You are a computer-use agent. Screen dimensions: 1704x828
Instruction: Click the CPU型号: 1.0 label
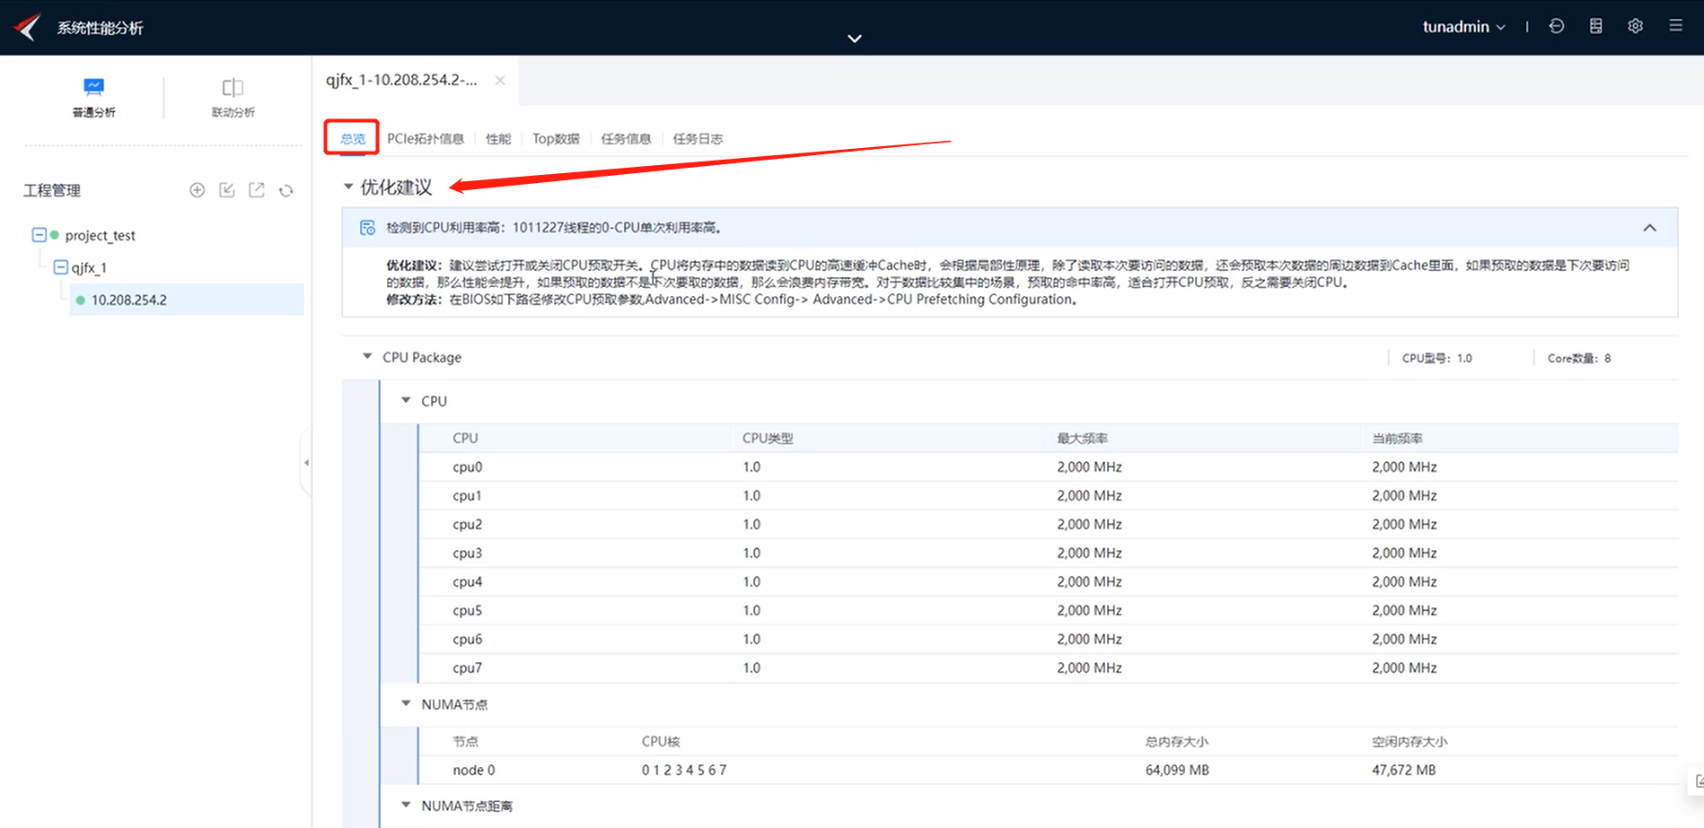point(1436,358)
